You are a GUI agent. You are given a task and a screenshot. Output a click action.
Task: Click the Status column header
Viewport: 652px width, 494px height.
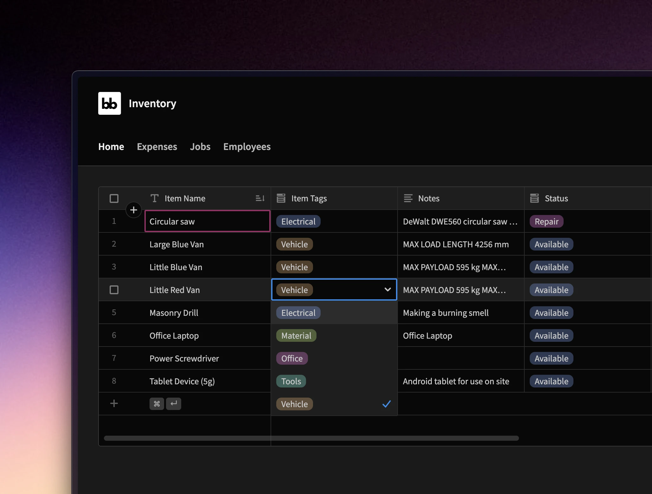[x=588, y=198]
